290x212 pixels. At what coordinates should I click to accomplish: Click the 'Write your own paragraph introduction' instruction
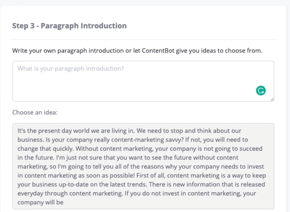(x=68, y=50)
